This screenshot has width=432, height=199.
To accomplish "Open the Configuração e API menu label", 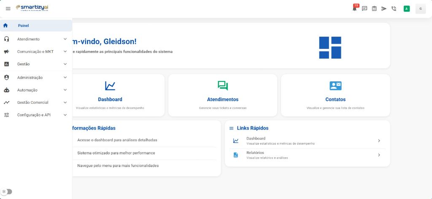I will click(x=34, y=115).
